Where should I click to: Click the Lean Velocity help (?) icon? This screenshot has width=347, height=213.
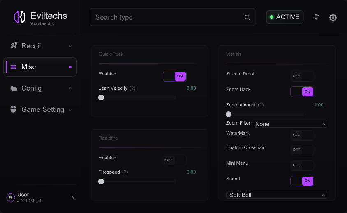click(132, 88)
